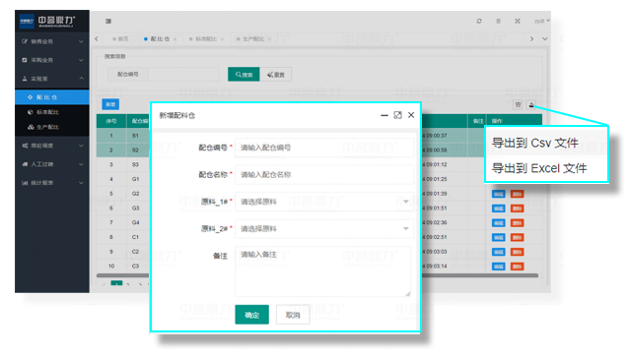Open the 原料_1# material dropdown

pos(324,202)
